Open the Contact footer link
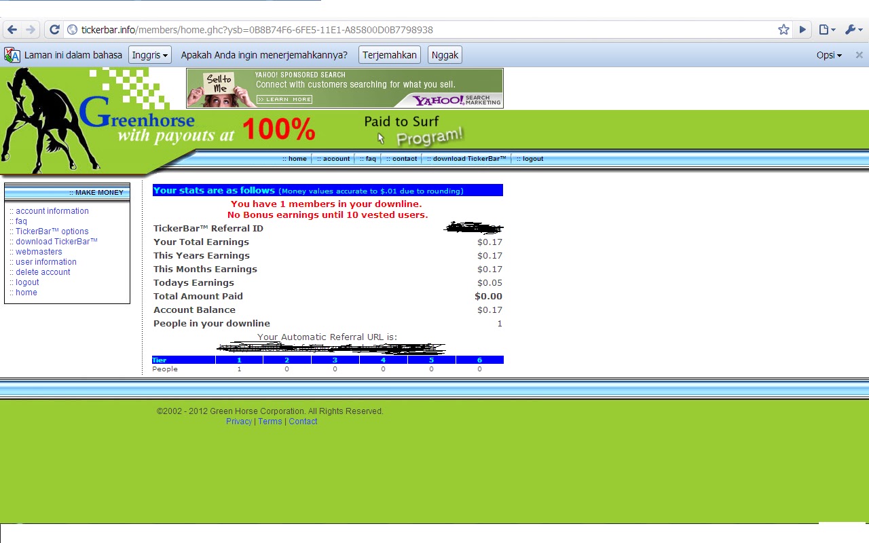The width and height of the screenshot is (869, 543). point(303,422)
